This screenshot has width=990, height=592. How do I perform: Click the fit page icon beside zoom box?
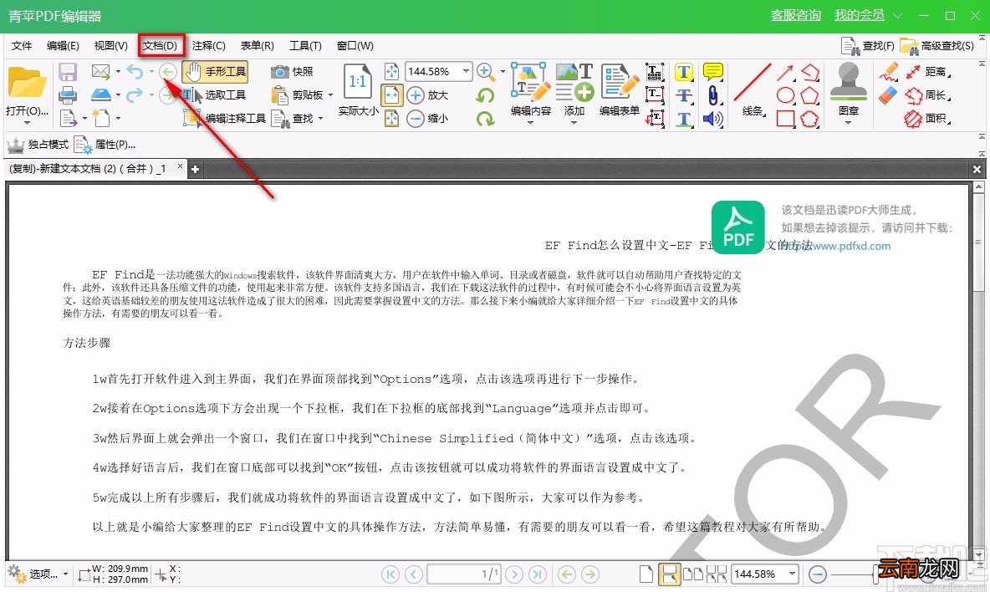pyautogui.click(x=391, y=71)
